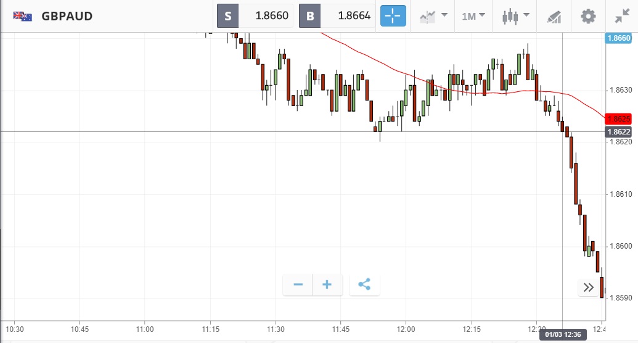Screen dimensions: 638x343
Task: Click the red 1.8625 moving average label
Action: (618, 118)
